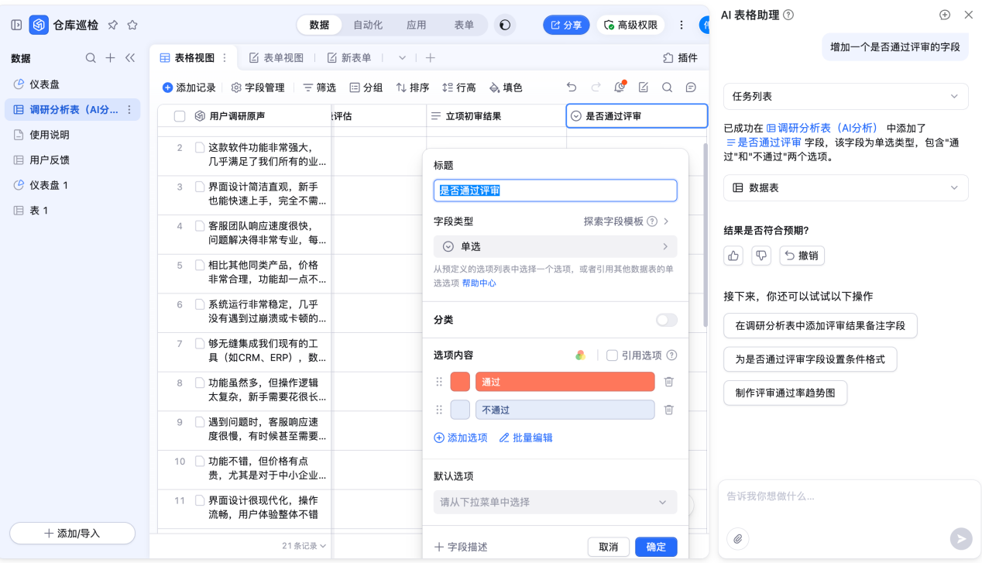Click the 确定 button

coord(656,547)
